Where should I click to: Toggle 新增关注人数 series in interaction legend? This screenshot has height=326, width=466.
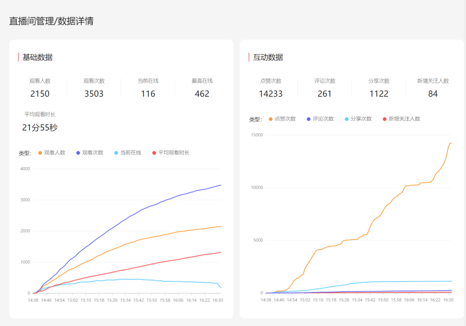[401, 119]
